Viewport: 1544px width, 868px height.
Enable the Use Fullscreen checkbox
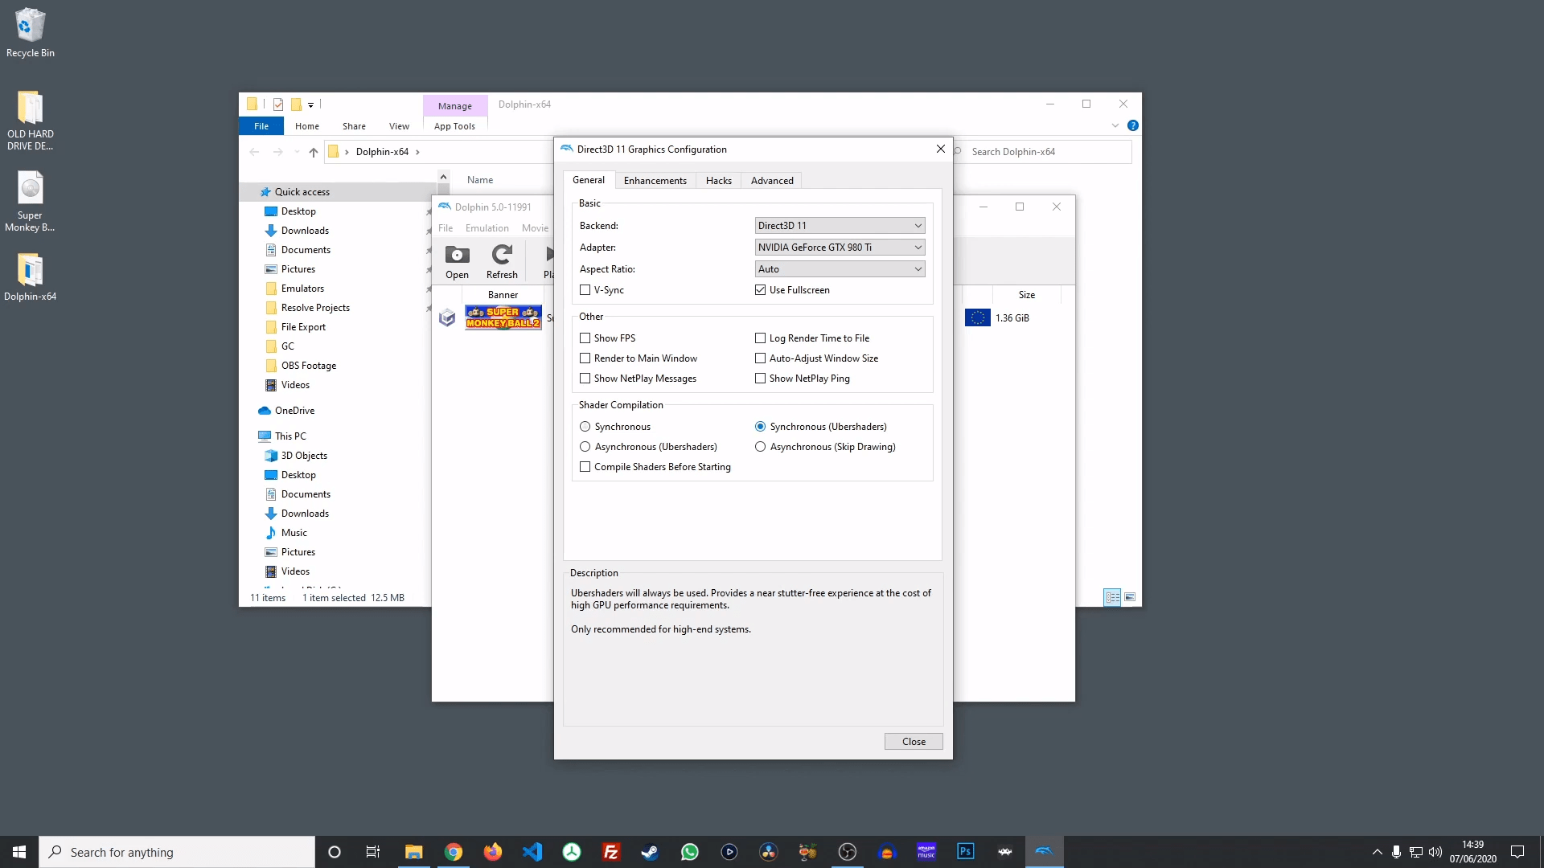[760, 289]
